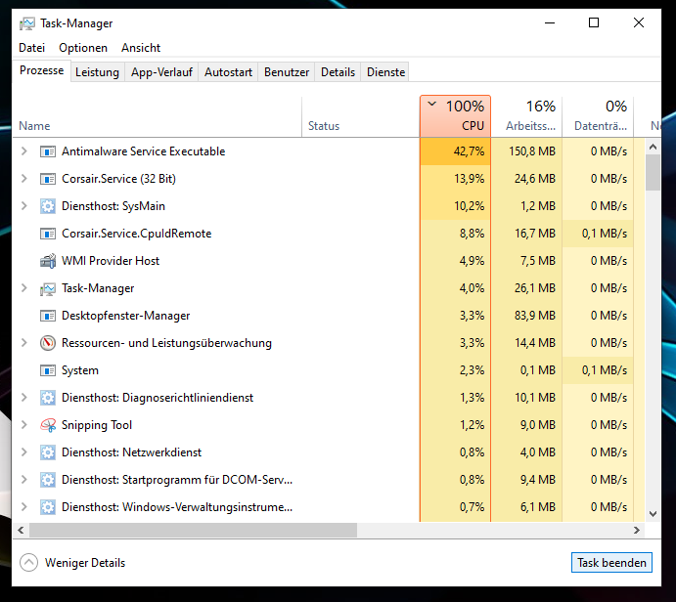Click the Task-Manager title bar app icon
This screenshot has height=602, width=676.
pos(26,23)
